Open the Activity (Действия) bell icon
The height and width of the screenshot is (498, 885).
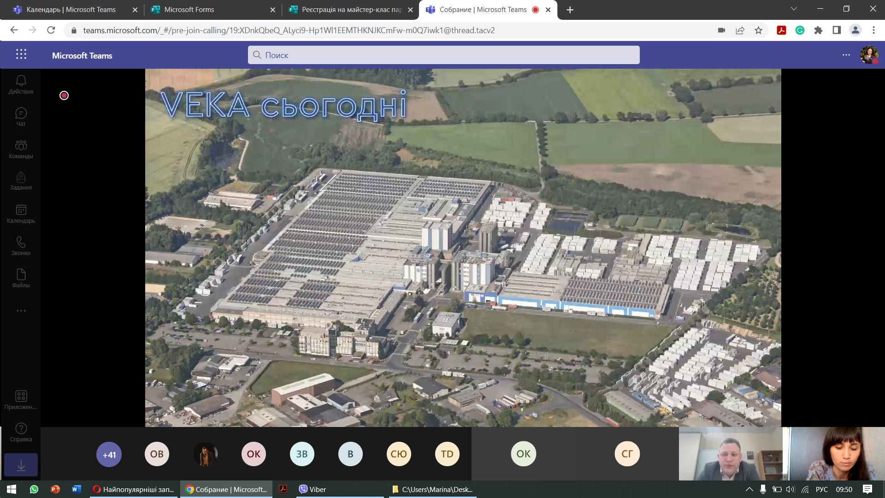(21, 85)
